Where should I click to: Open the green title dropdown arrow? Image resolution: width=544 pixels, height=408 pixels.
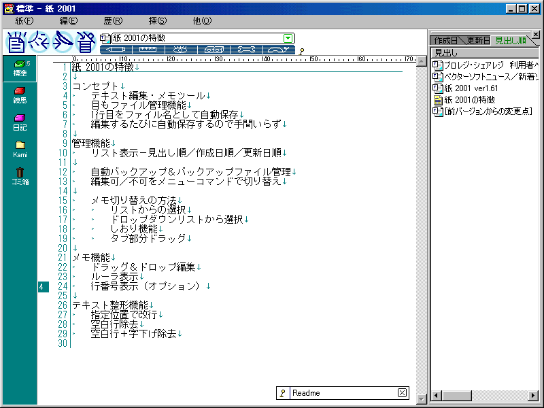[x=288, y=38]
